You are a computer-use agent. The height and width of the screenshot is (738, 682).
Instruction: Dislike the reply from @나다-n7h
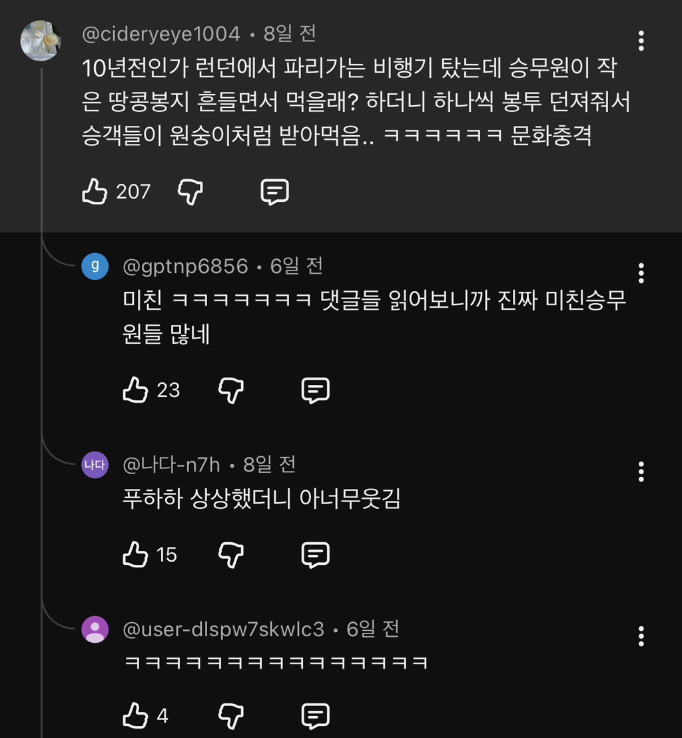[x=231, y=554]
